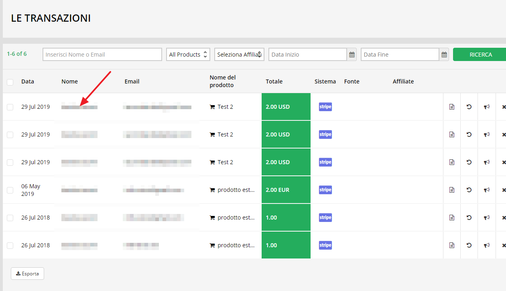Click into the Data Fine date field
Viewport: 506px width, 291px height.
point(400,55)
